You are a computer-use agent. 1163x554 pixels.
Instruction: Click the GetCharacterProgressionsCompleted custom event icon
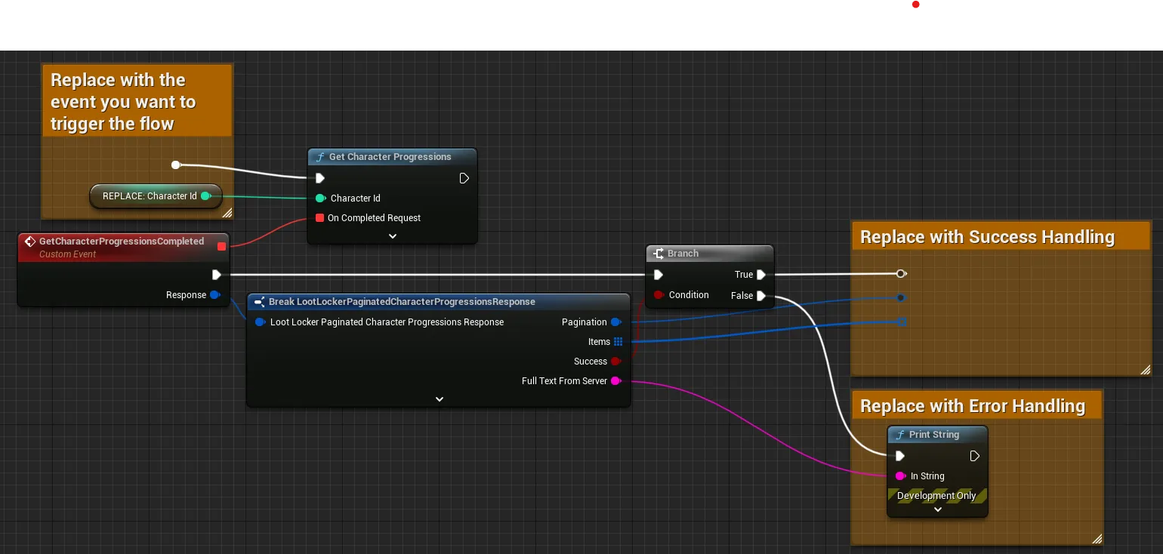coord(30,242)
